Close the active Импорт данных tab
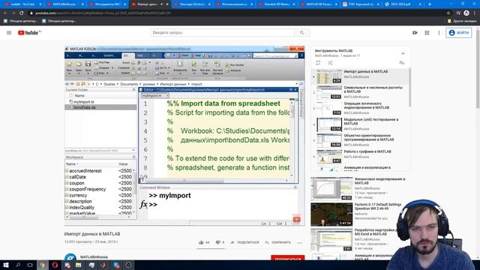 coord(167,4)
